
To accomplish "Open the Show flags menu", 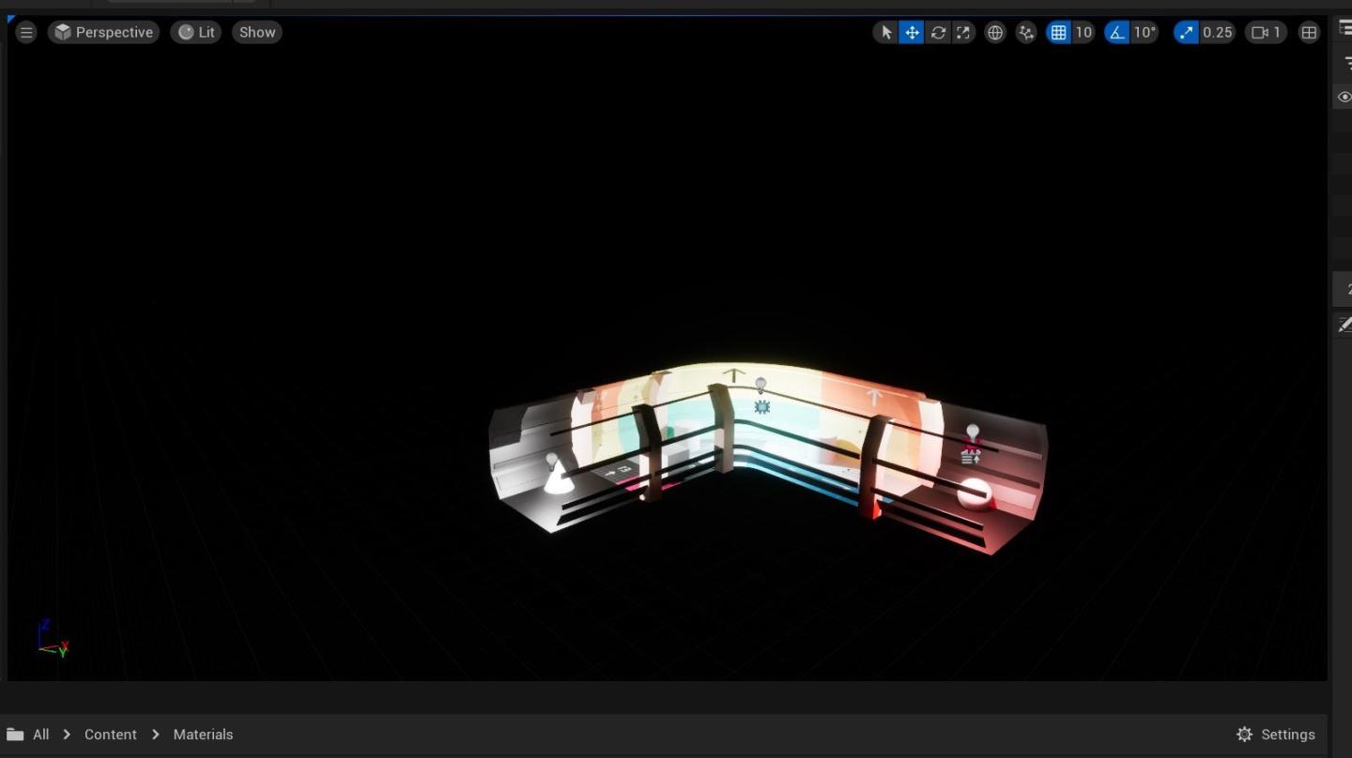I will 257,32.
